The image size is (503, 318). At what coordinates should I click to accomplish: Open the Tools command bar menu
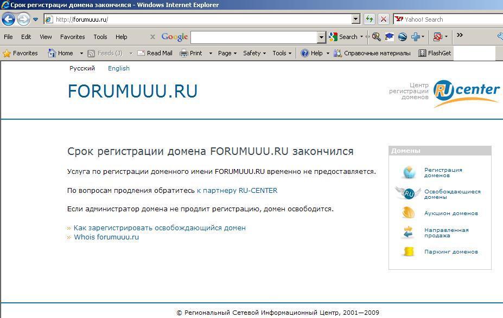pos(282,53)
